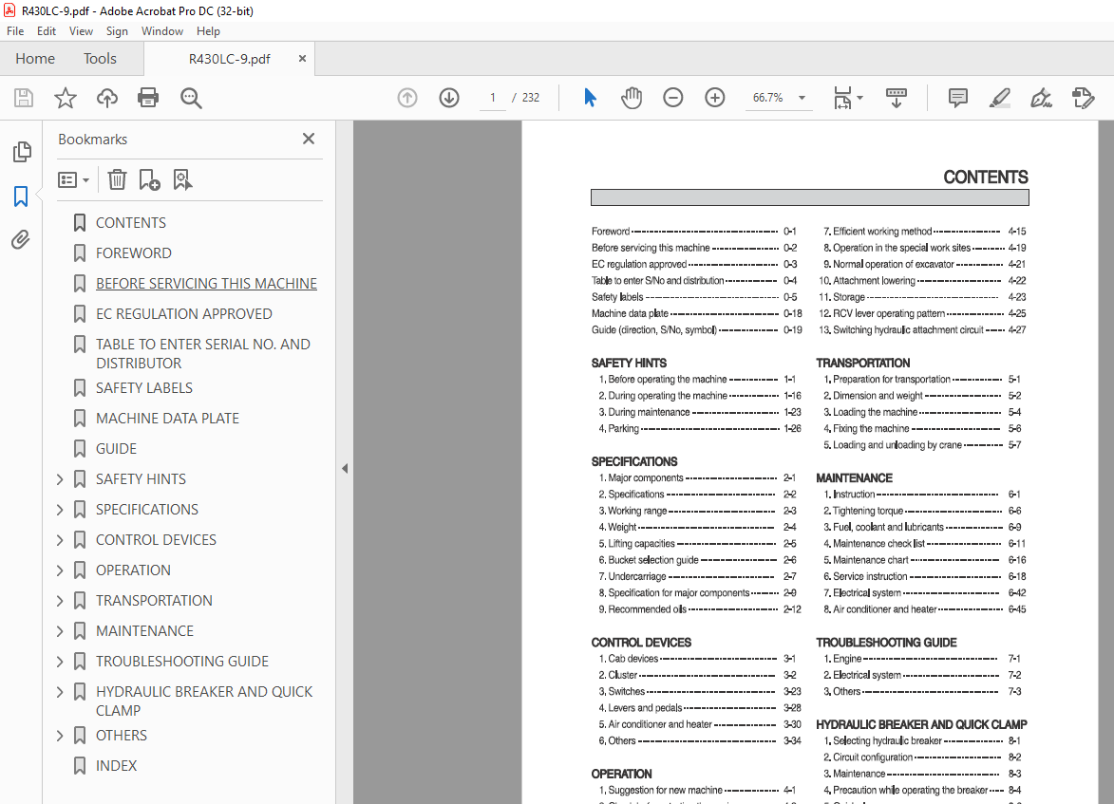This screenshot has height=804, width=1114.
Task: Find current bookmark icon
Action: [x=182, y=179]
